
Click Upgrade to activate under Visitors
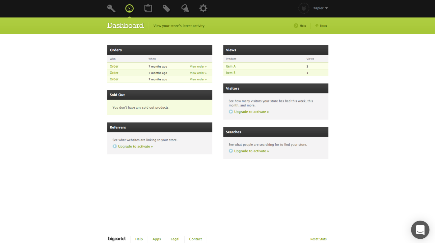click(x=251, y=112)
